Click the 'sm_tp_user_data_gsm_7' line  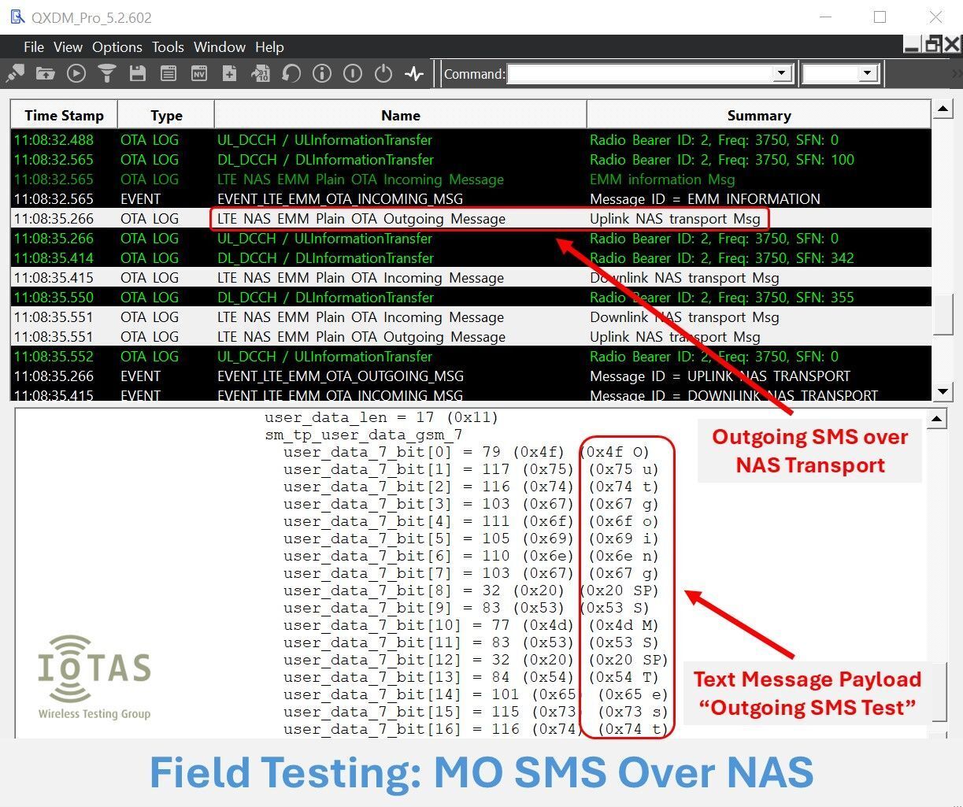[x=363, y=435]
